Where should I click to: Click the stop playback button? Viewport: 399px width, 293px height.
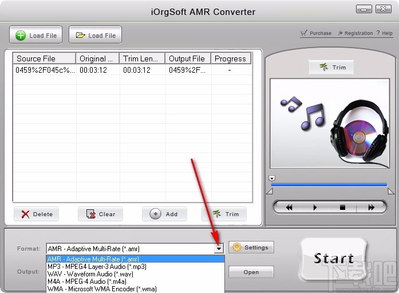point(342,208)
